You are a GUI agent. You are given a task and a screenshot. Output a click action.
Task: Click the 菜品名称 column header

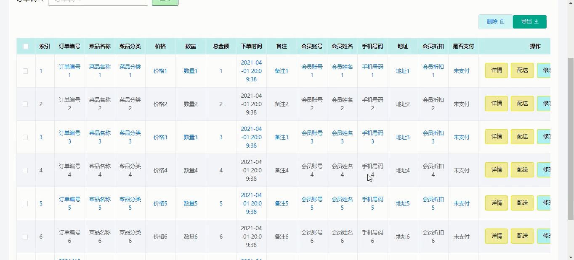click(x=100, y=47)
